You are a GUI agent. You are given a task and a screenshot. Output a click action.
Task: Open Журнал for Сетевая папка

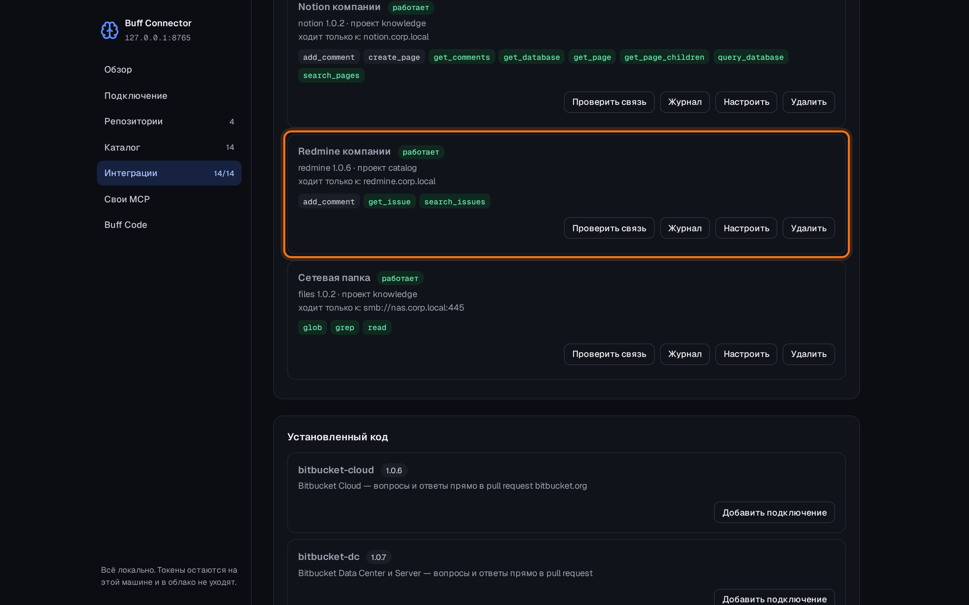[x=685, y=354]
